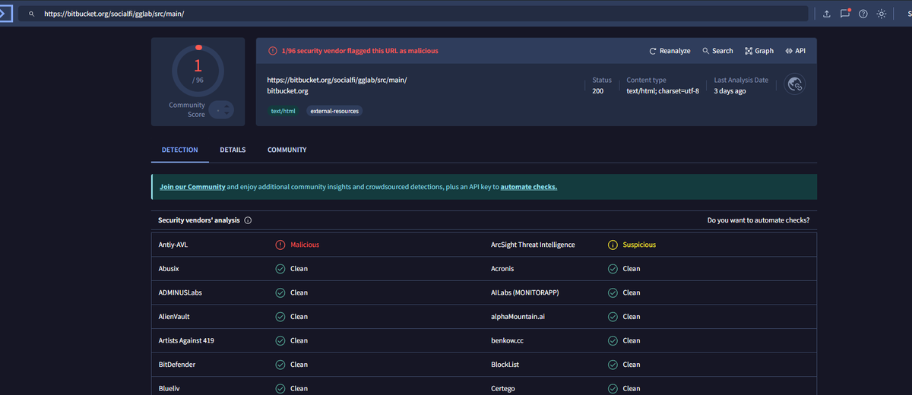Open the notifications flag icon
912x395 pixels.
tap(845, 14)
